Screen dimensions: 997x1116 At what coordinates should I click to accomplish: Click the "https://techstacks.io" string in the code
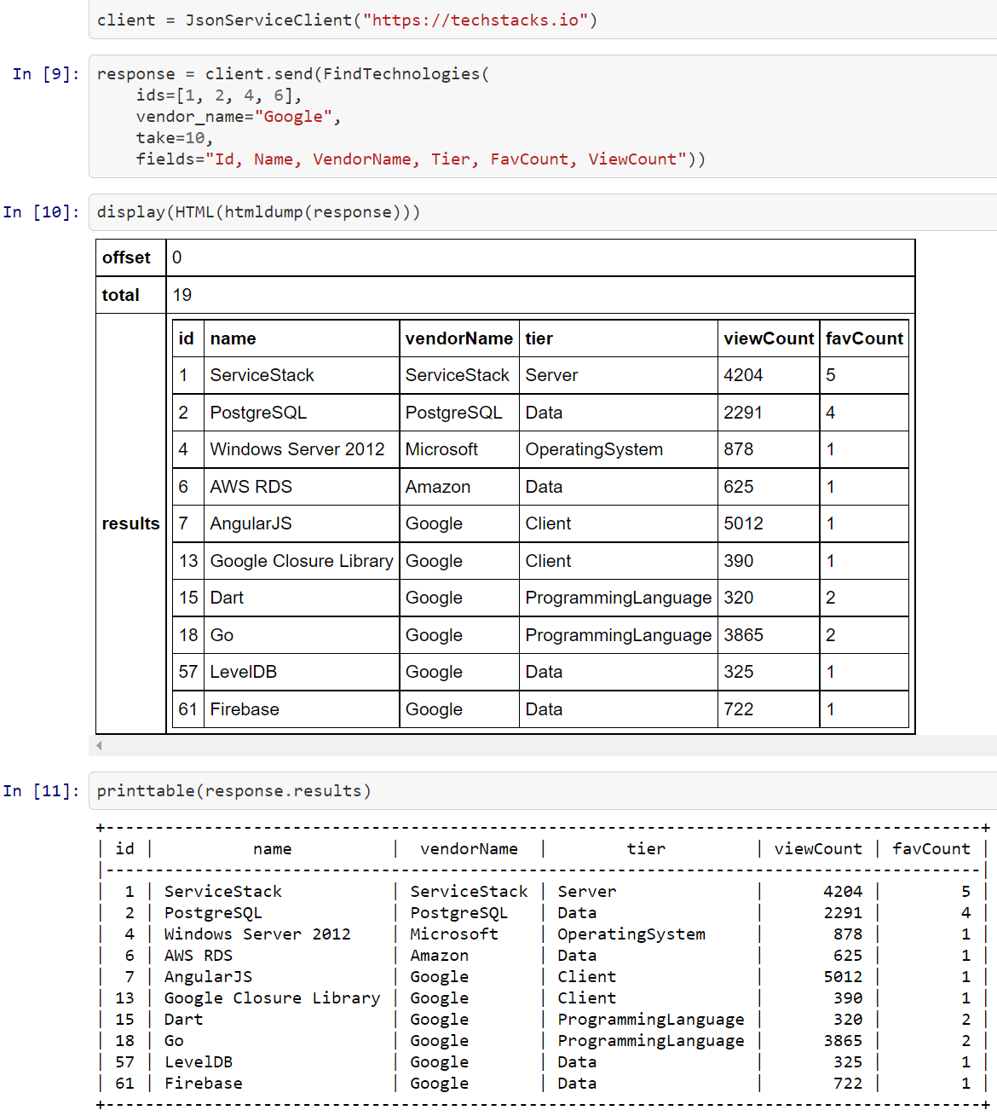pyautogui.click(x=475, y=20)
